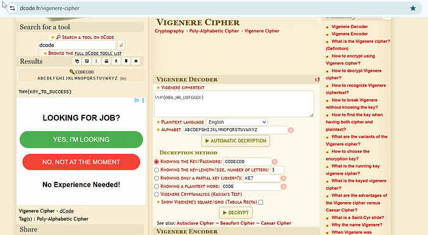Pin the results panel
This screenshot has width=428, height=235.
[126, 61]
